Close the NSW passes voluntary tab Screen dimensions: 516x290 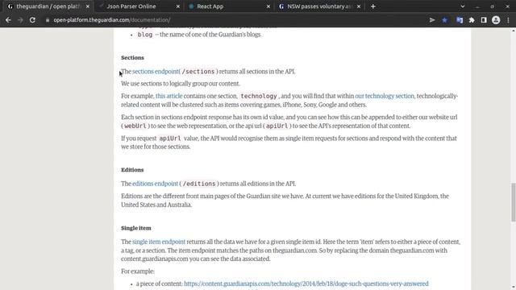coord(359,6)
